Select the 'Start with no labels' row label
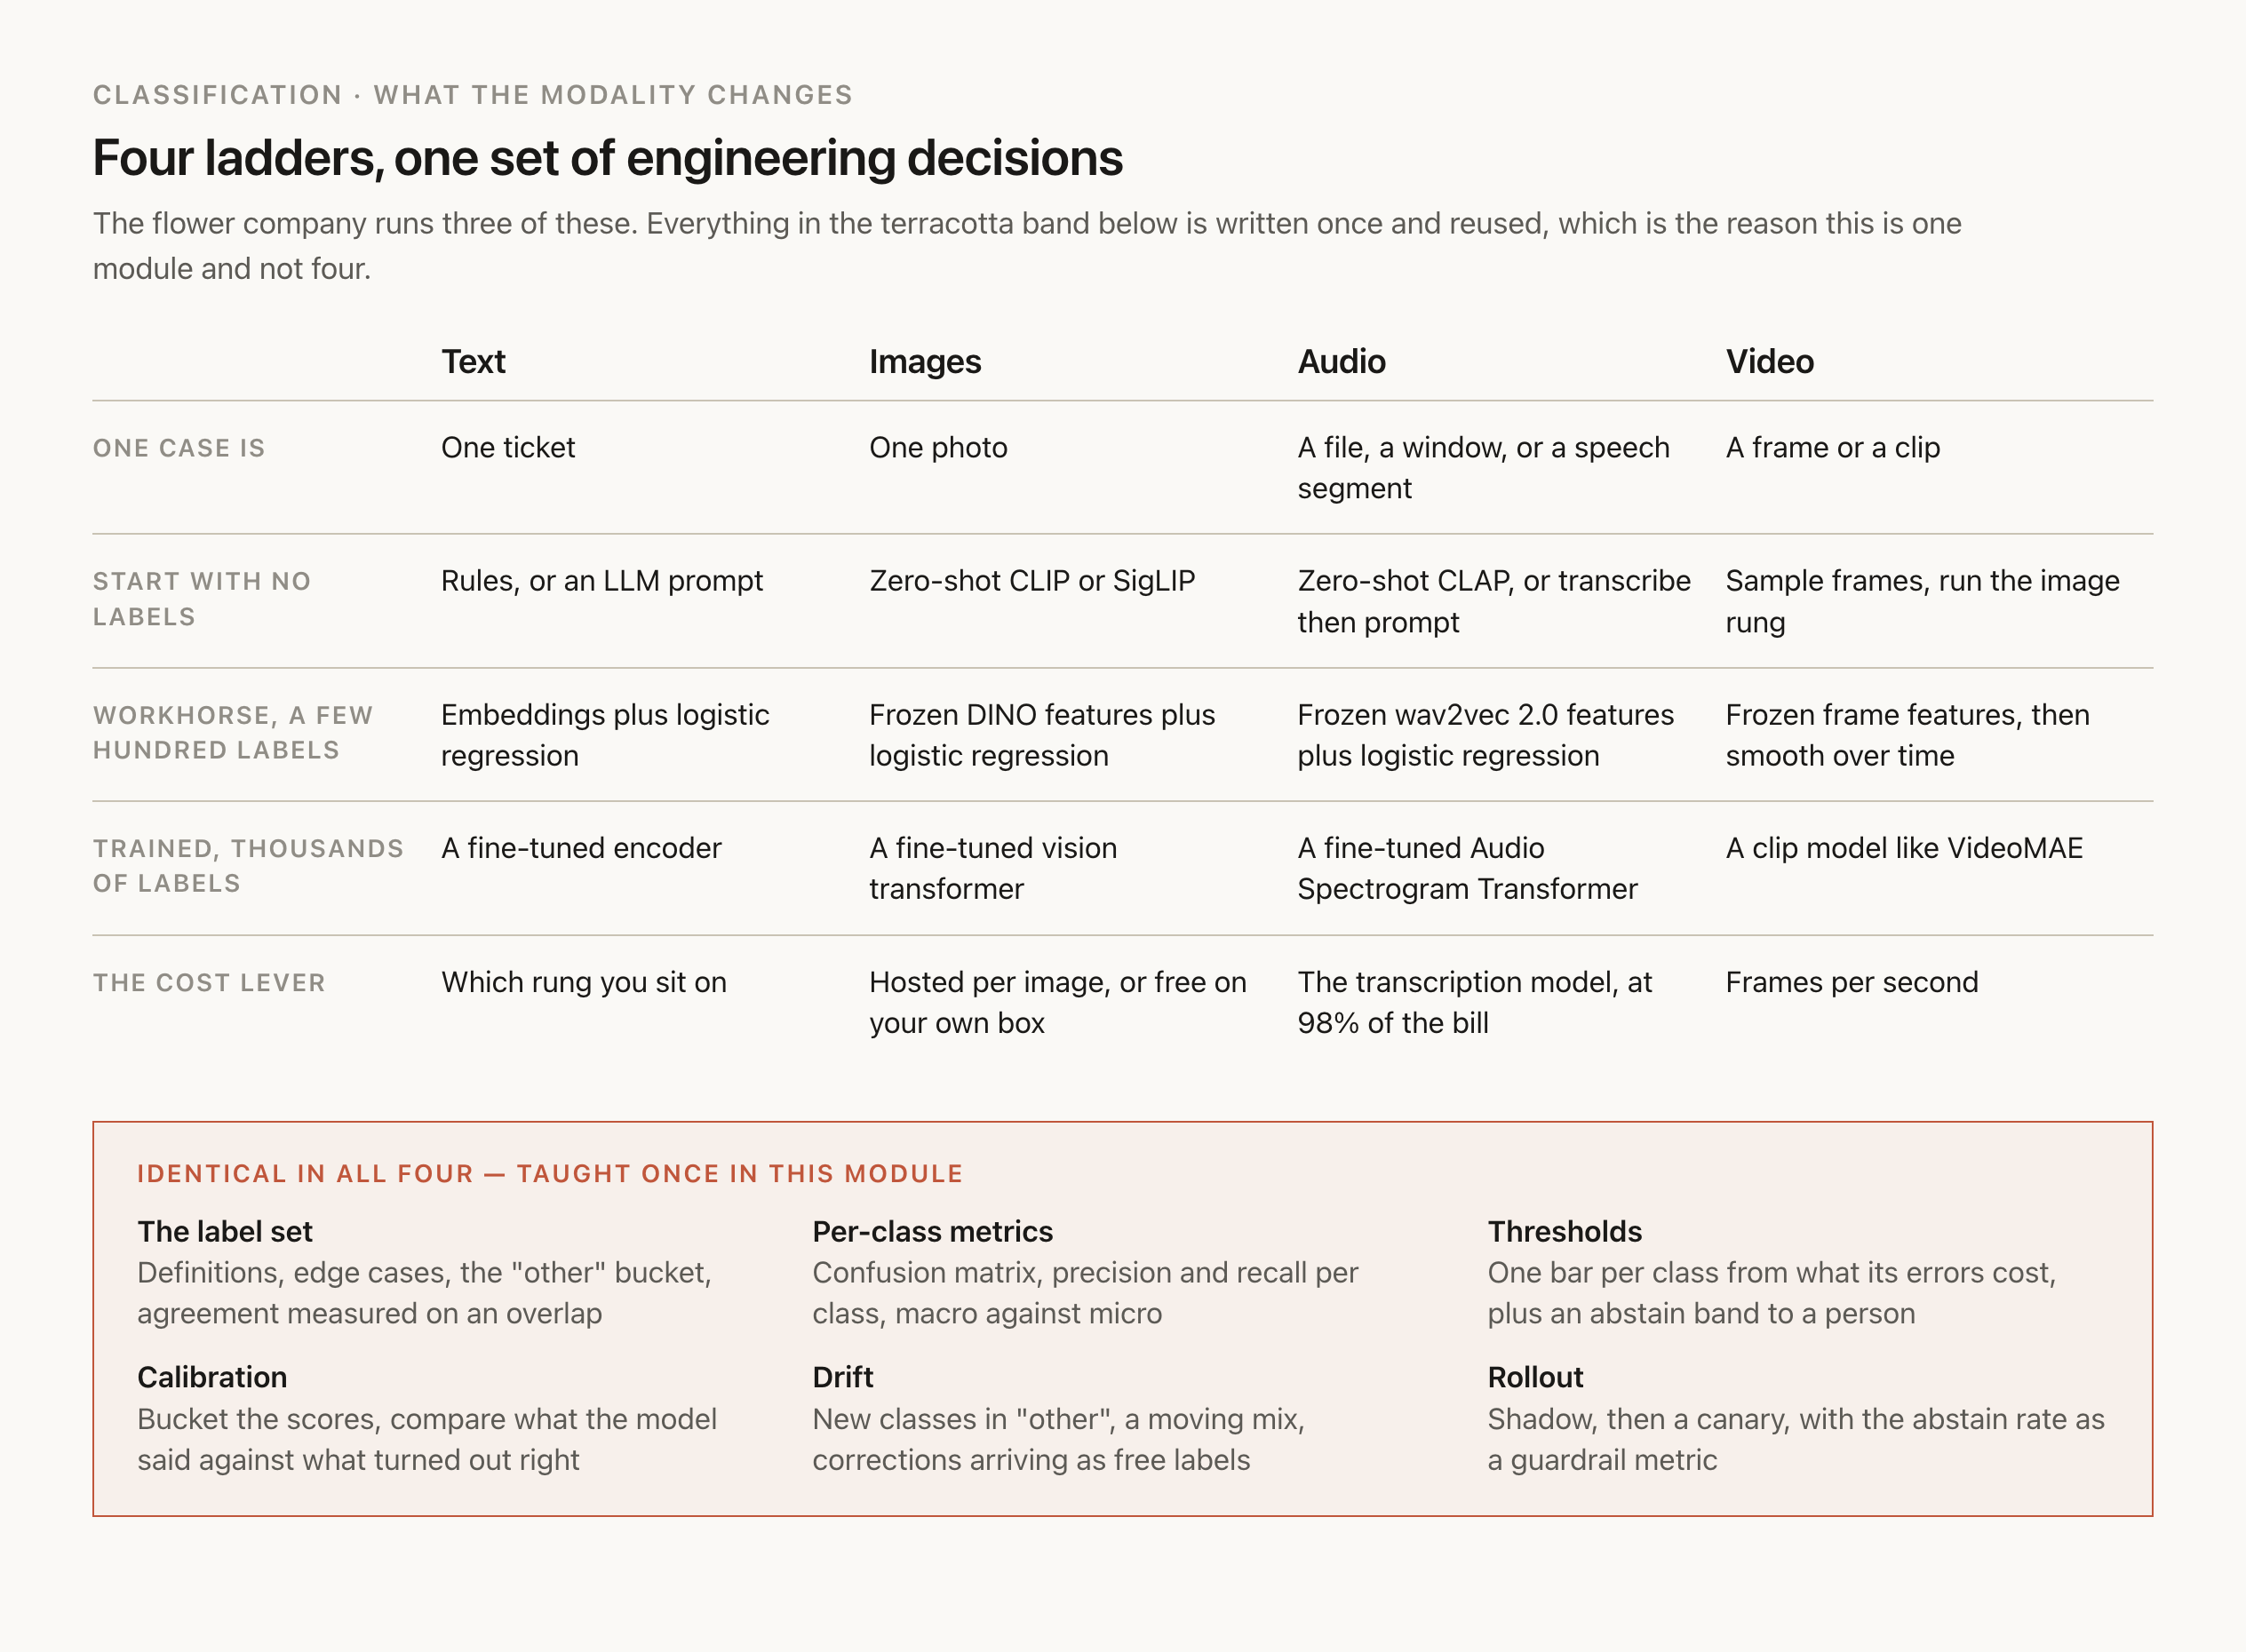 (x=202, y=599)
